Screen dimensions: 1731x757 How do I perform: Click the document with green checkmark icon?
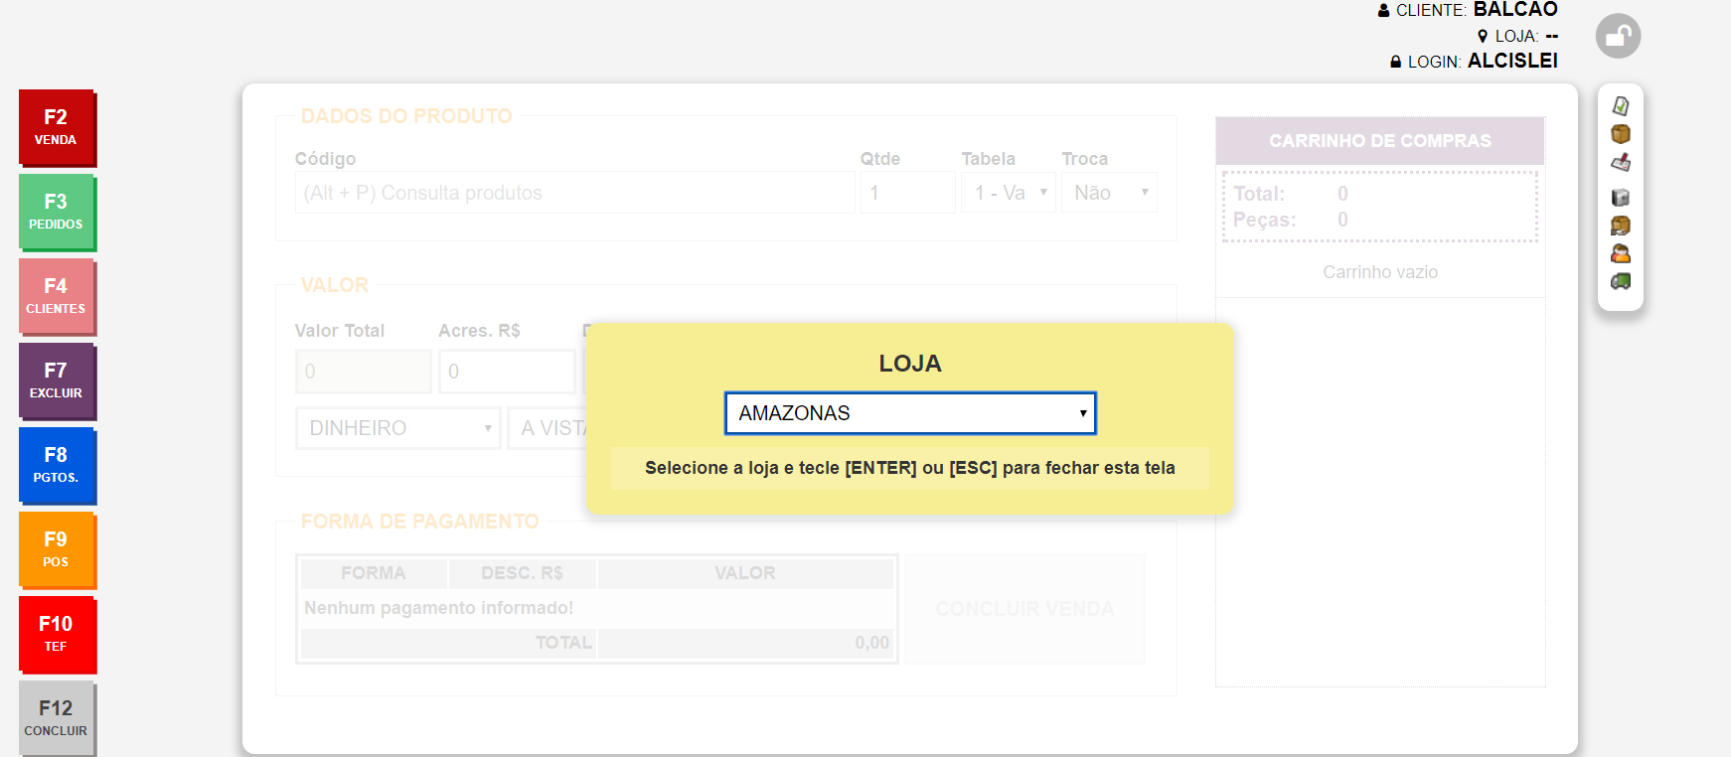[1621, 105]
